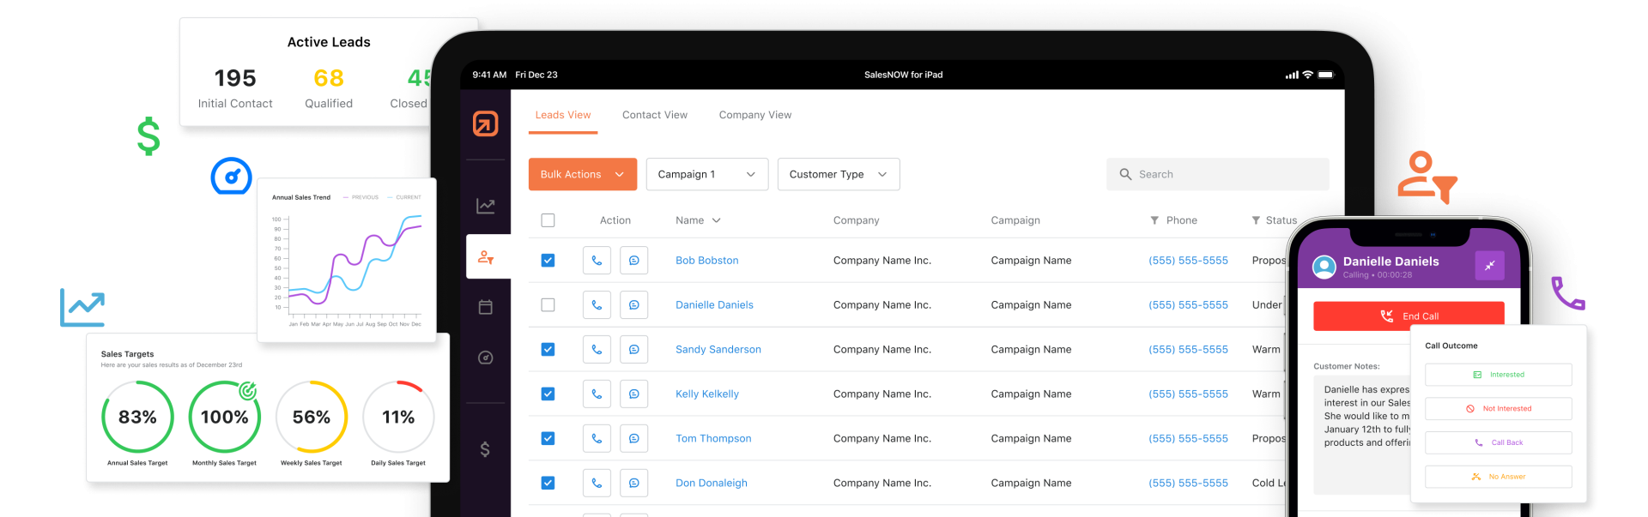The width and height of the screenshot is (1648, 517).
Task: Click the search magnifier icon
Action: click(x=1125, y=174)
